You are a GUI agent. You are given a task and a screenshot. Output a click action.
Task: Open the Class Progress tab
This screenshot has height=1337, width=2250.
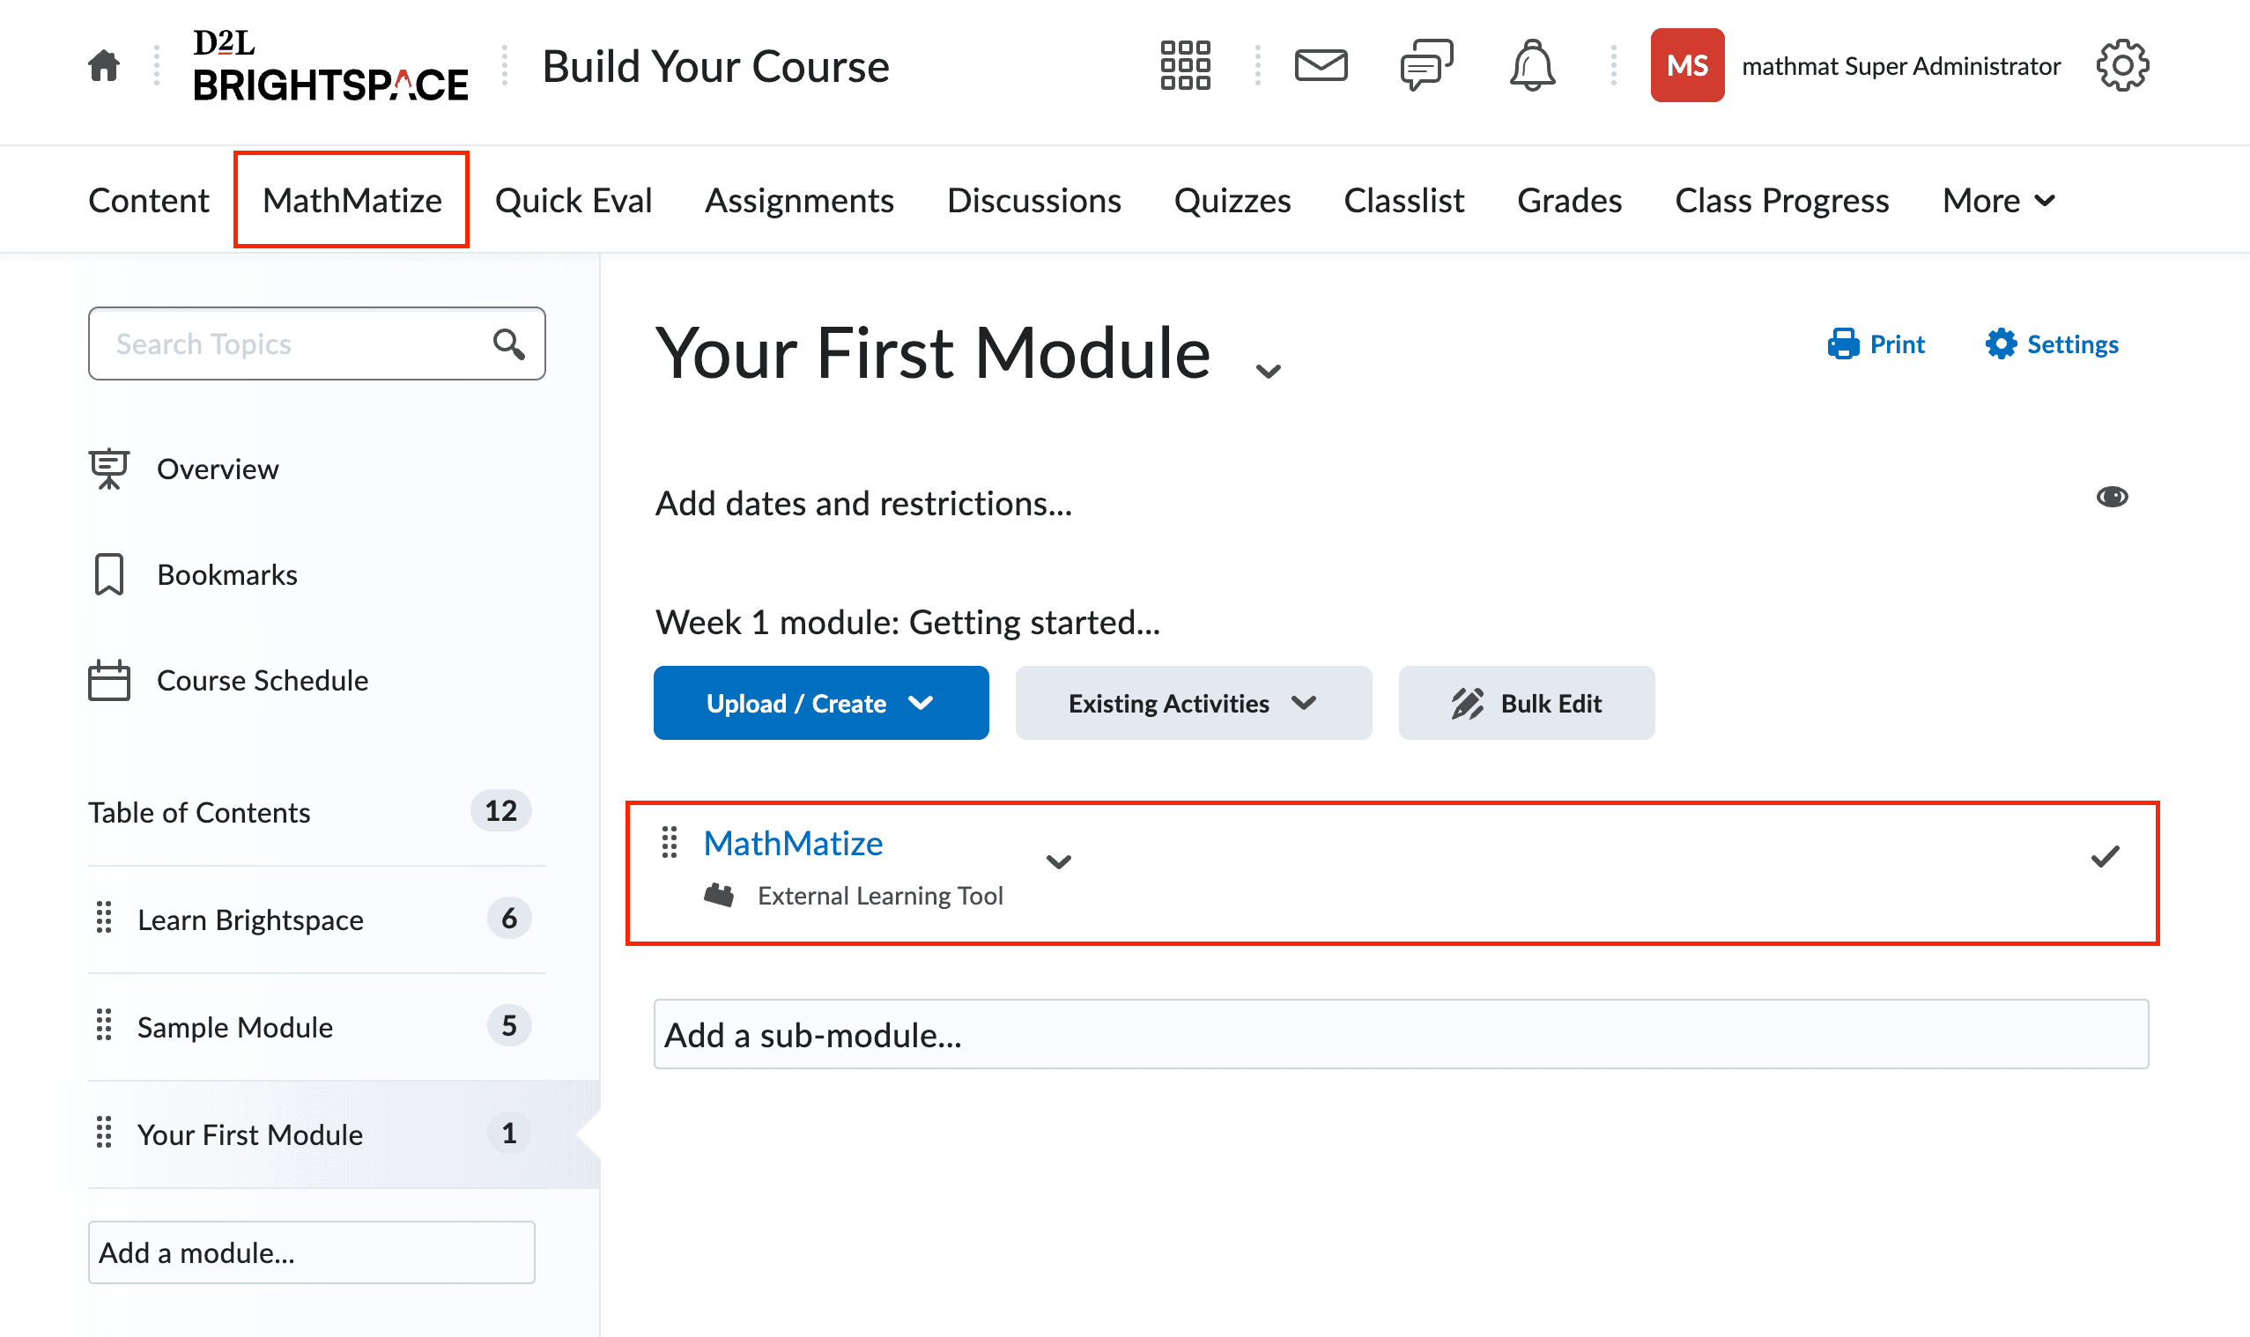[1781, 200]
